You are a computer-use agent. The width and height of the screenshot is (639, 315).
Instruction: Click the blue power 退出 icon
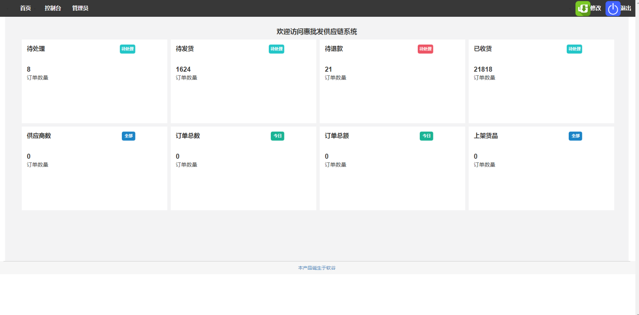[613, 8]
